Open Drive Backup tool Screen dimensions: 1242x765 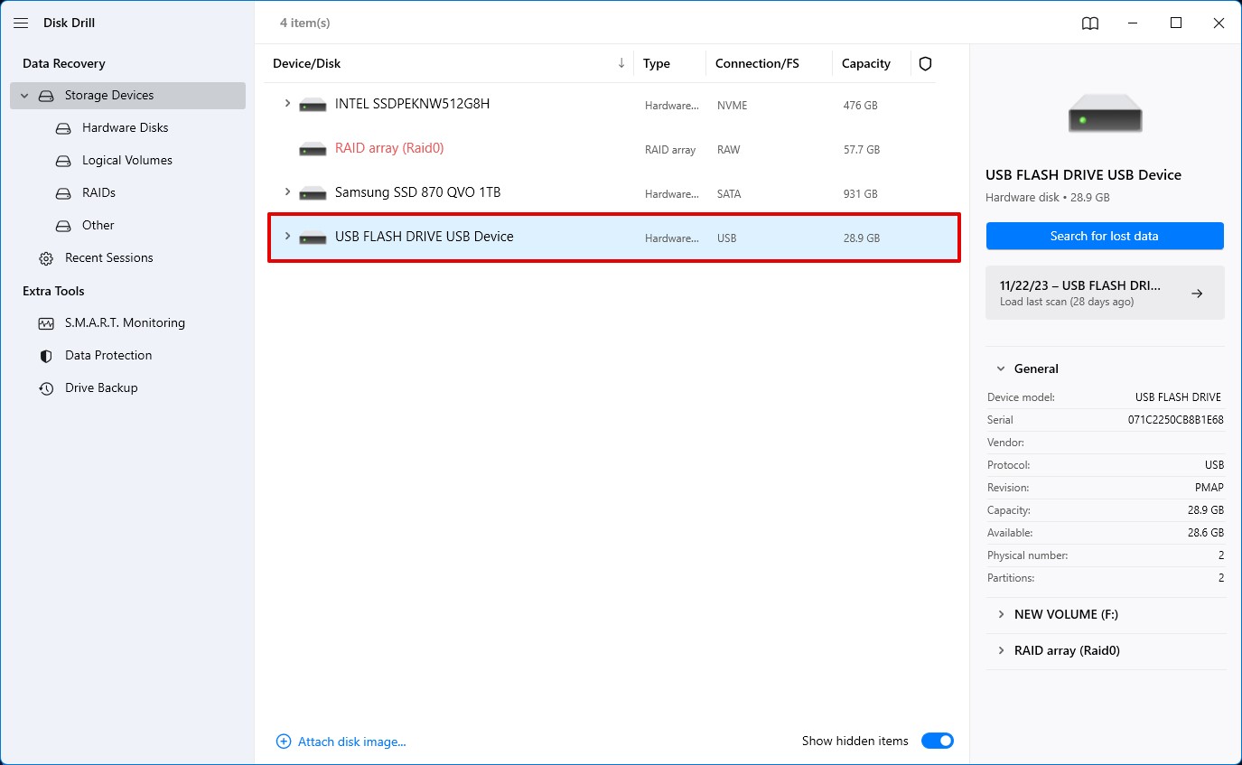101,388
